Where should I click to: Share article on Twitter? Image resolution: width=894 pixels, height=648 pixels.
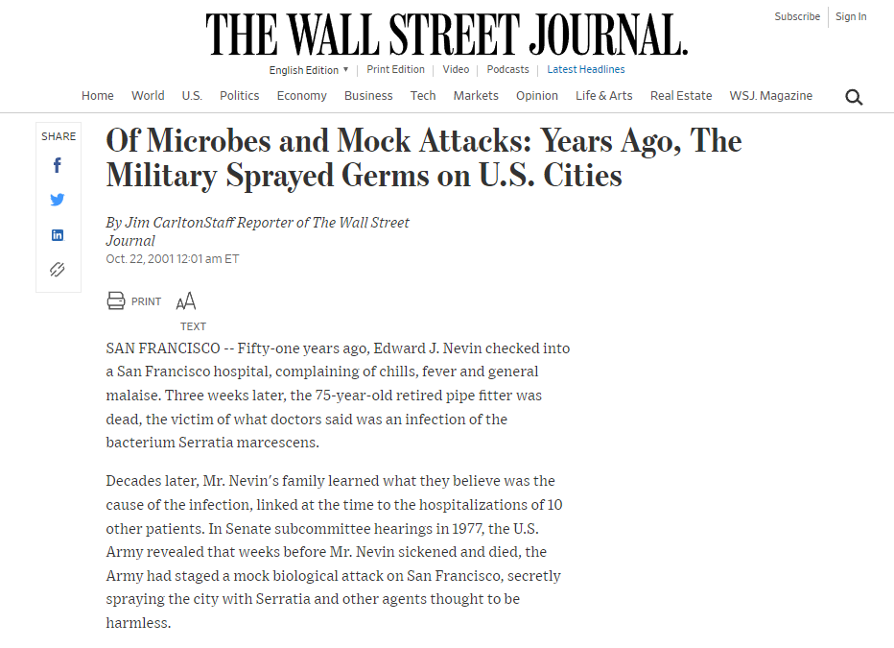(x=58, y=200)
